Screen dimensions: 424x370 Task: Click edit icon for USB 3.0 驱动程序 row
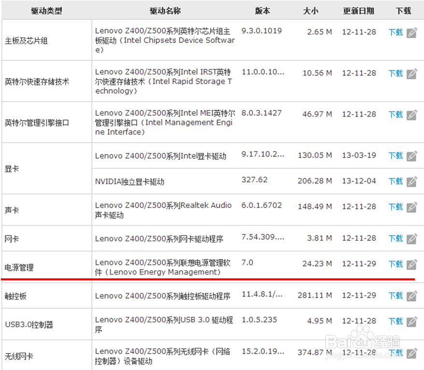(412, 322)
